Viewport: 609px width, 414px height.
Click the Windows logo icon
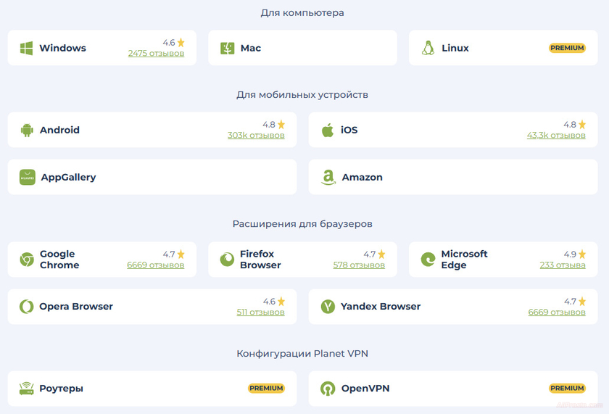27,49
